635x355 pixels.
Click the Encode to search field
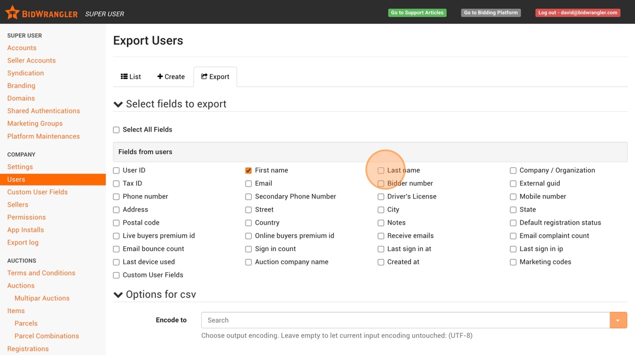405,320
